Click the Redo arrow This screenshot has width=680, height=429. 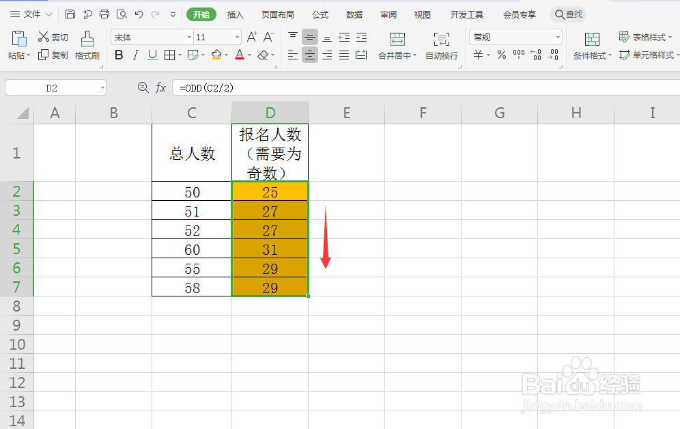pos(155,14)
